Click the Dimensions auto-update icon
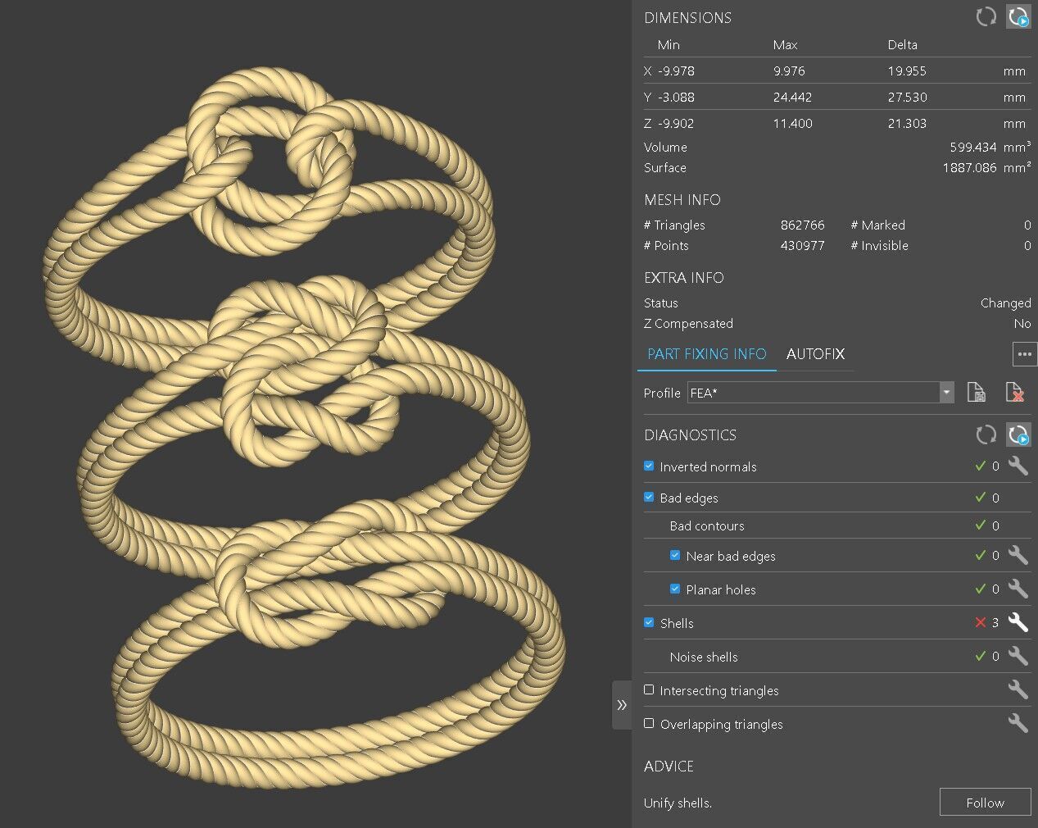 pyautogui.click(x=1018, y=16)
